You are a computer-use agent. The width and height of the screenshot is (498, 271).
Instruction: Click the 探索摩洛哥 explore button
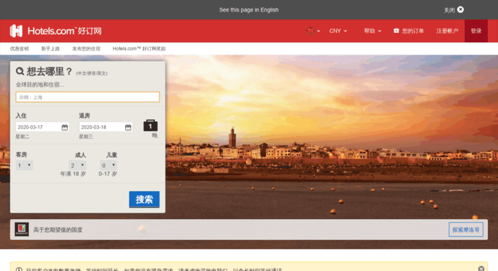click(466, 230)
